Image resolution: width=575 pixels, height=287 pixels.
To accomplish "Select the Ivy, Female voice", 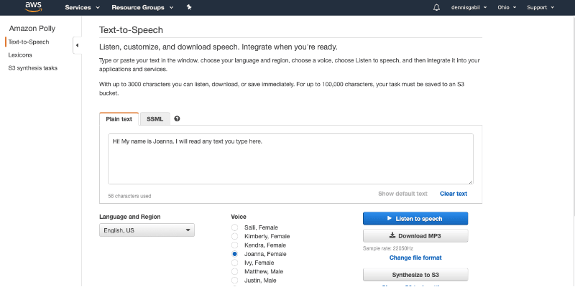I will 235,263.
